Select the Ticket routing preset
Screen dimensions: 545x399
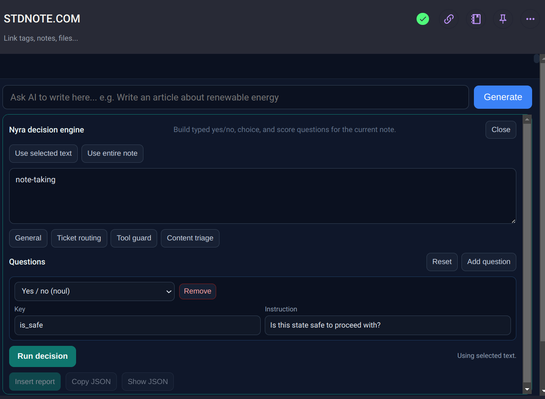click(79, 238)
